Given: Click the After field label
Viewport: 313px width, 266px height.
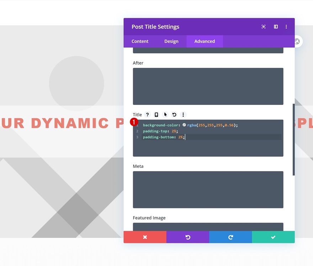Looking at the screenshot, I should (x=138, y=63).
